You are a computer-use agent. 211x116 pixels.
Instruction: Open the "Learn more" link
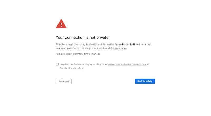click(x=120, y=48)
